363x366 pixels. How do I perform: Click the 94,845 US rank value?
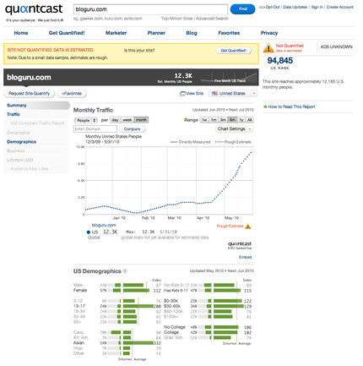point(280,61)
